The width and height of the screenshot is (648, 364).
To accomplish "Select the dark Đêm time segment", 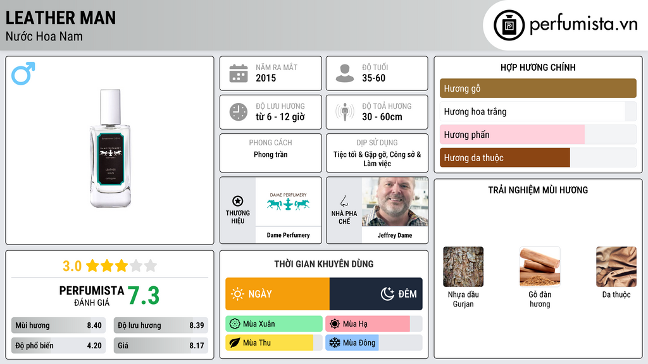I will [x=376, y=294].
